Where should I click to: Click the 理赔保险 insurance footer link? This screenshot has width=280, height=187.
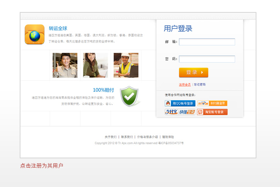pyautogui.click(x=168, y=137)
